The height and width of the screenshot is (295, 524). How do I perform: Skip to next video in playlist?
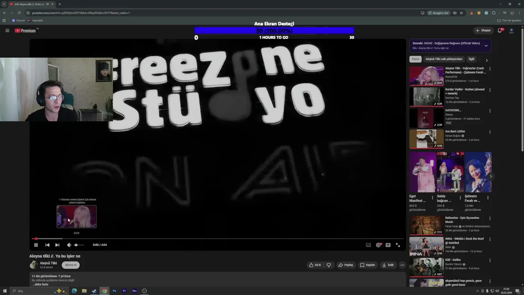click(x=57, y=245)
